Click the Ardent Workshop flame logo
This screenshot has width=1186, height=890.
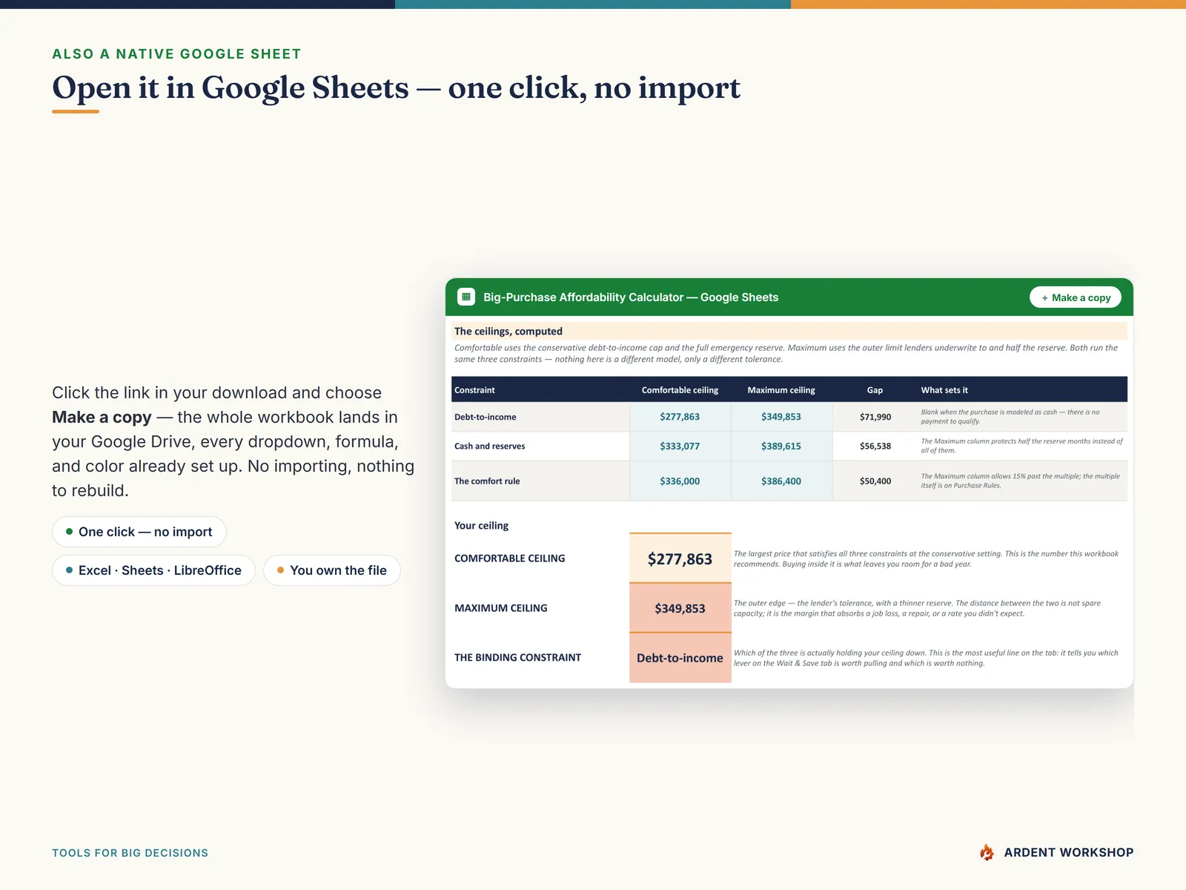point(987,852)
